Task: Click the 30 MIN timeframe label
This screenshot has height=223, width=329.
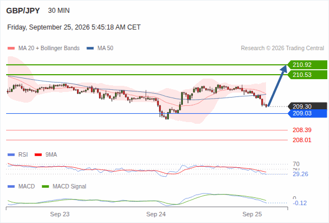Action: [59, 11]
